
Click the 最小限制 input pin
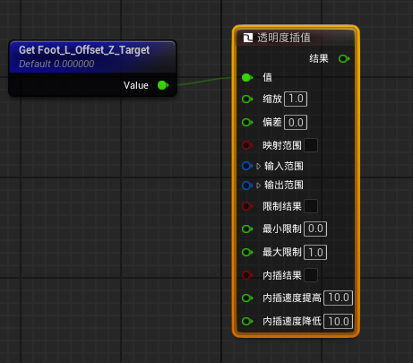click(x=247, y=229)
